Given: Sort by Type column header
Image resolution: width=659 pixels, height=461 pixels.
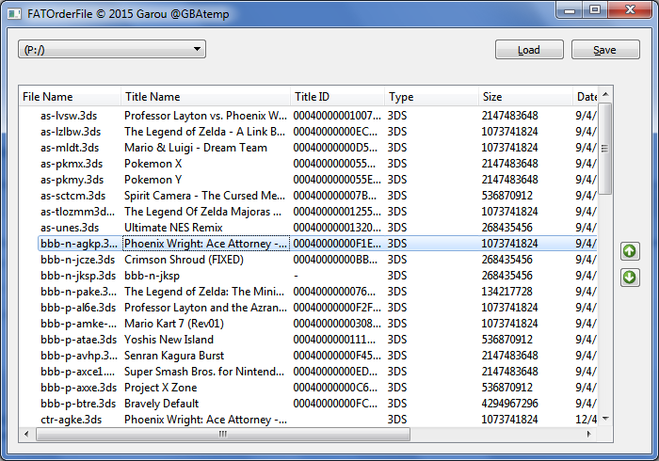Looking at the screenshot, I should pos(431,97).
